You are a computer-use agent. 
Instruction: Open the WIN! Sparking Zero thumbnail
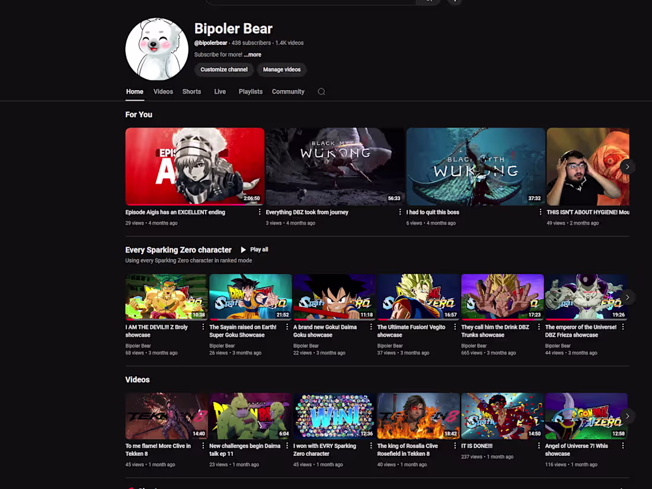pos(334,416)
